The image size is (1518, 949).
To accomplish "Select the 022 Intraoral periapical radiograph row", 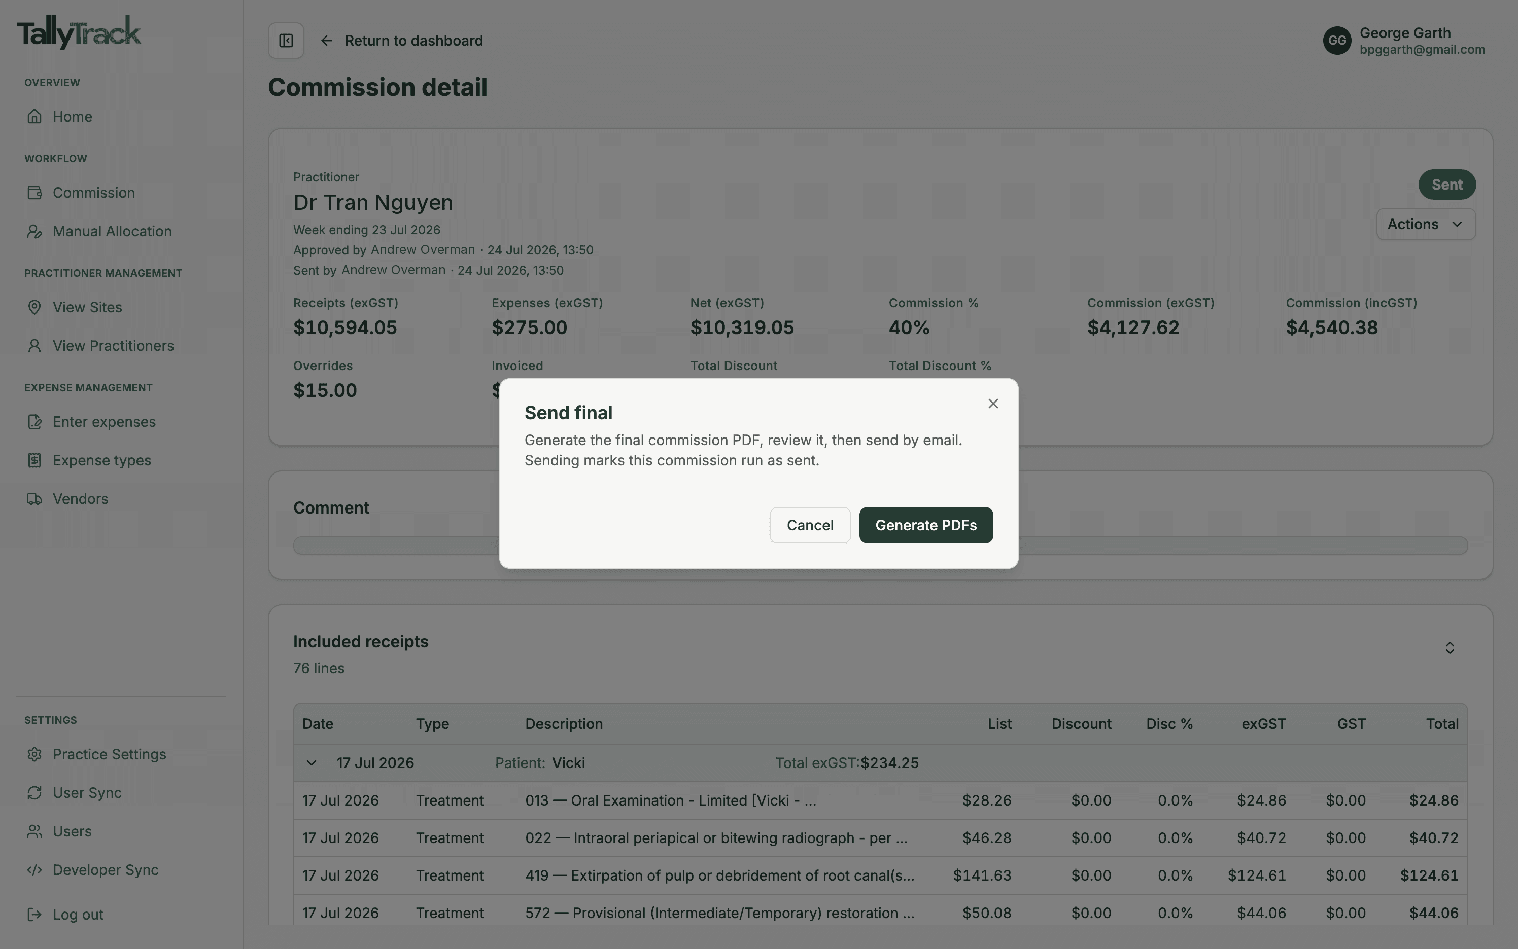I will [880, 838].
